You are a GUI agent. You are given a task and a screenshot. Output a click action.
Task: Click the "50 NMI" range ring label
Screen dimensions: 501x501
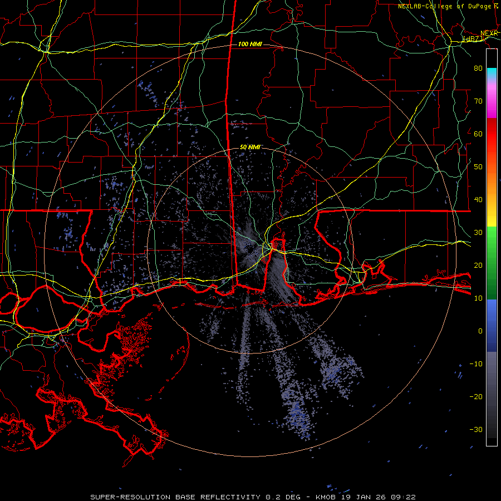click(250, 147)
